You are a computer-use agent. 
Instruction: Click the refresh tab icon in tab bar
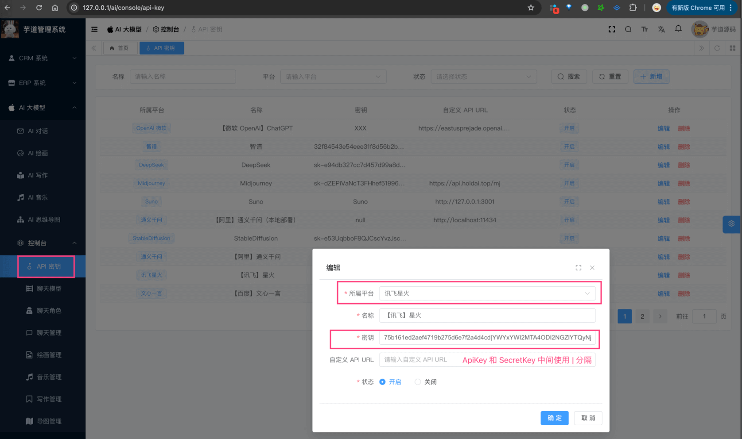coord(717,48)
